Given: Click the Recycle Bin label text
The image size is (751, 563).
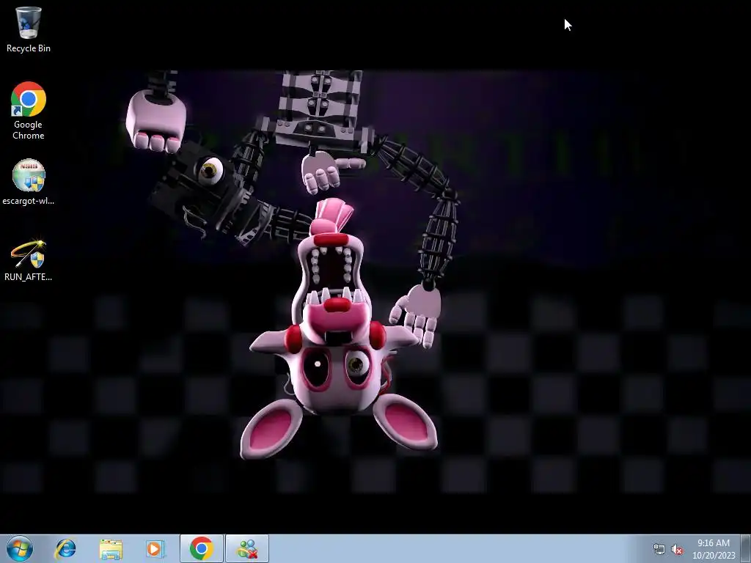Looking at the screenshot, I should click(29, 48).
